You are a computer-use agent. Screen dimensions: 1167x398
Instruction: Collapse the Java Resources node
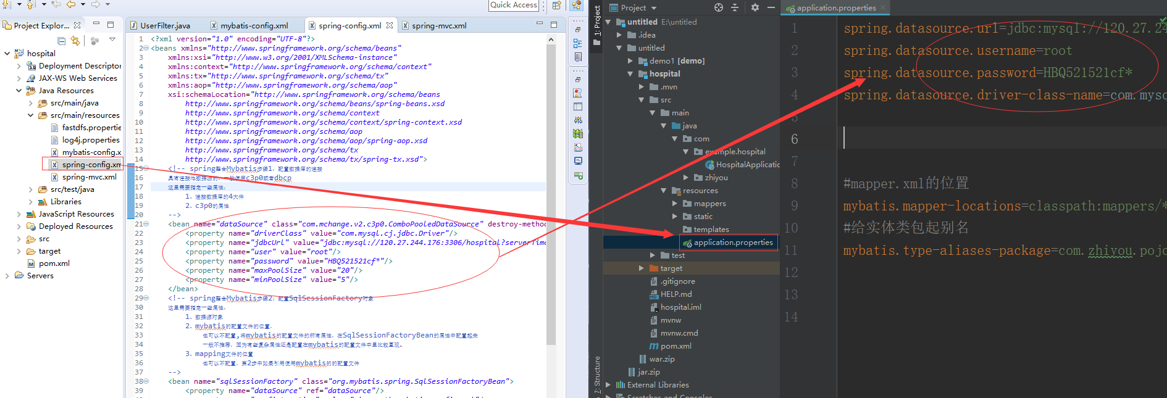tap(19, 91)
